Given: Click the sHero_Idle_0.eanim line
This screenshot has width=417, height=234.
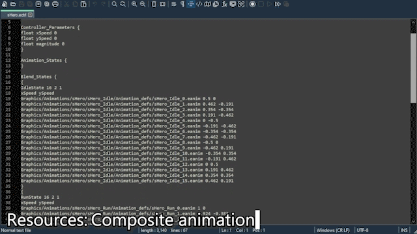Looking at the screenshot, I should pyautogui.click(x=119, y=98).
